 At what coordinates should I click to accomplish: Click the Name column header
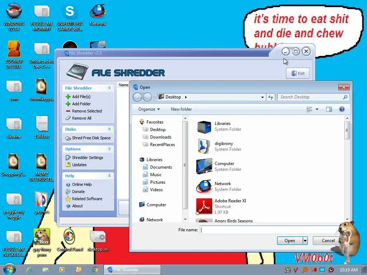[x=123, y=85]
